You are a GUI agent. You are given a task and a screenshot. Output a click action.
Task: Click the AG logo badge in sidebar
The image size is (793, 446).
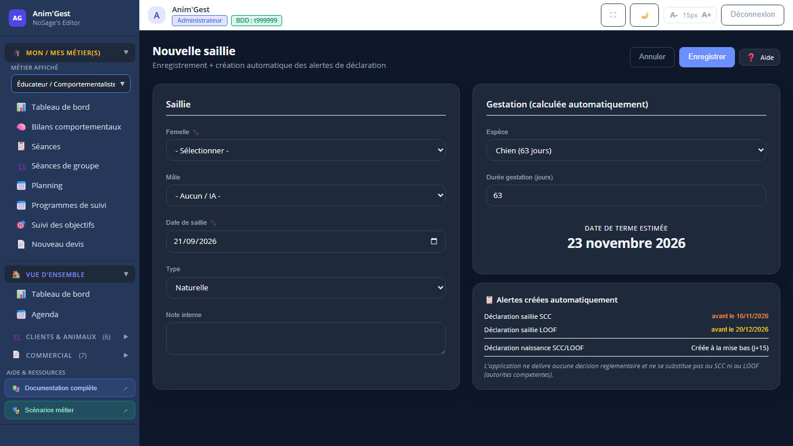click(17, 18)
